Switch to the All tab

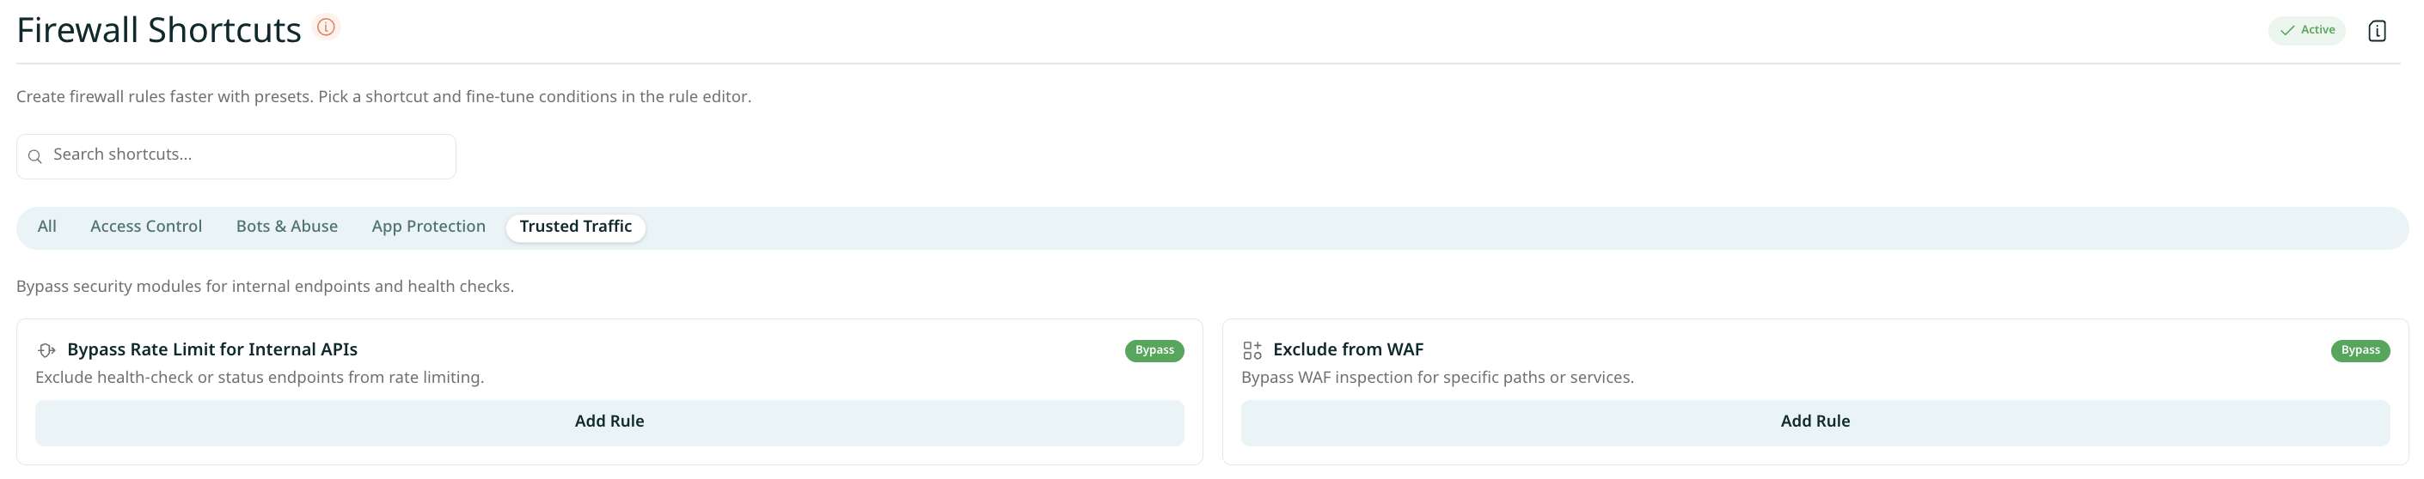click(x=47, y=227)
